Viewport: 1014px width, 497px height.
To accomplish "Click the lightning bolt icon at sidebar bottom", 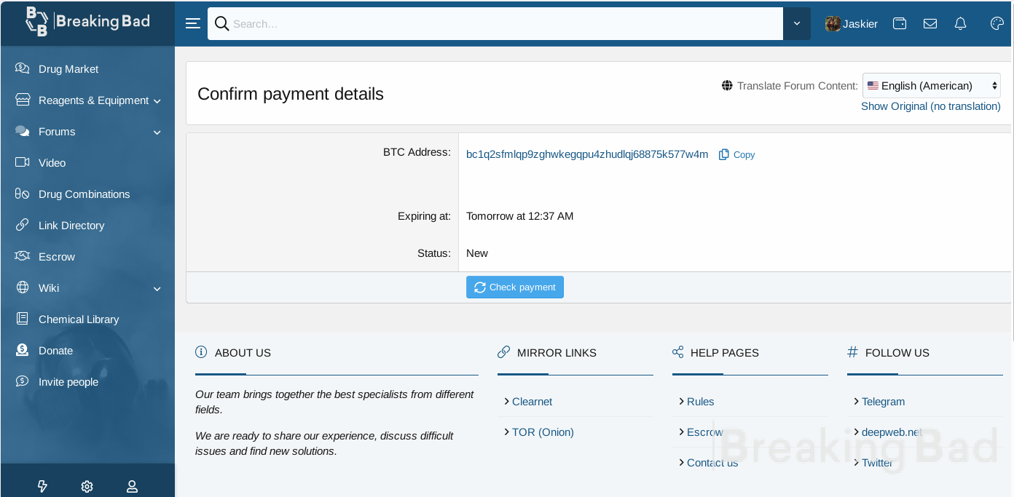I will pyautogui.click(x=42, y=486).
